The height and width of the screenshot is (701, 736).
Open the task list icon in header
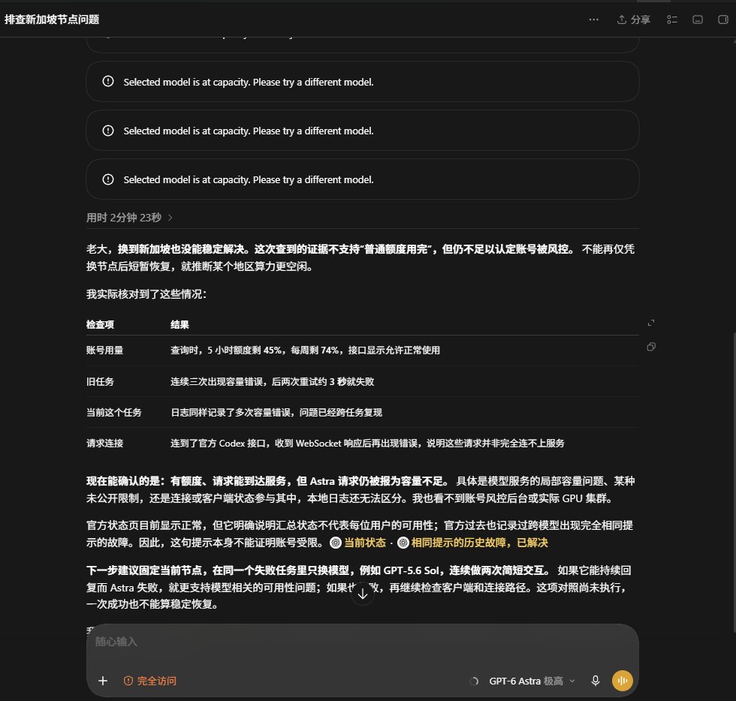[x=671, y=20]
